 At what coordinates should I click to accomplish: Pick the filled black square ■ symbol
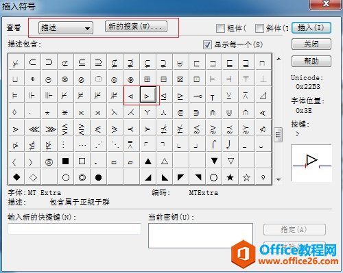[x=66, y=161]
